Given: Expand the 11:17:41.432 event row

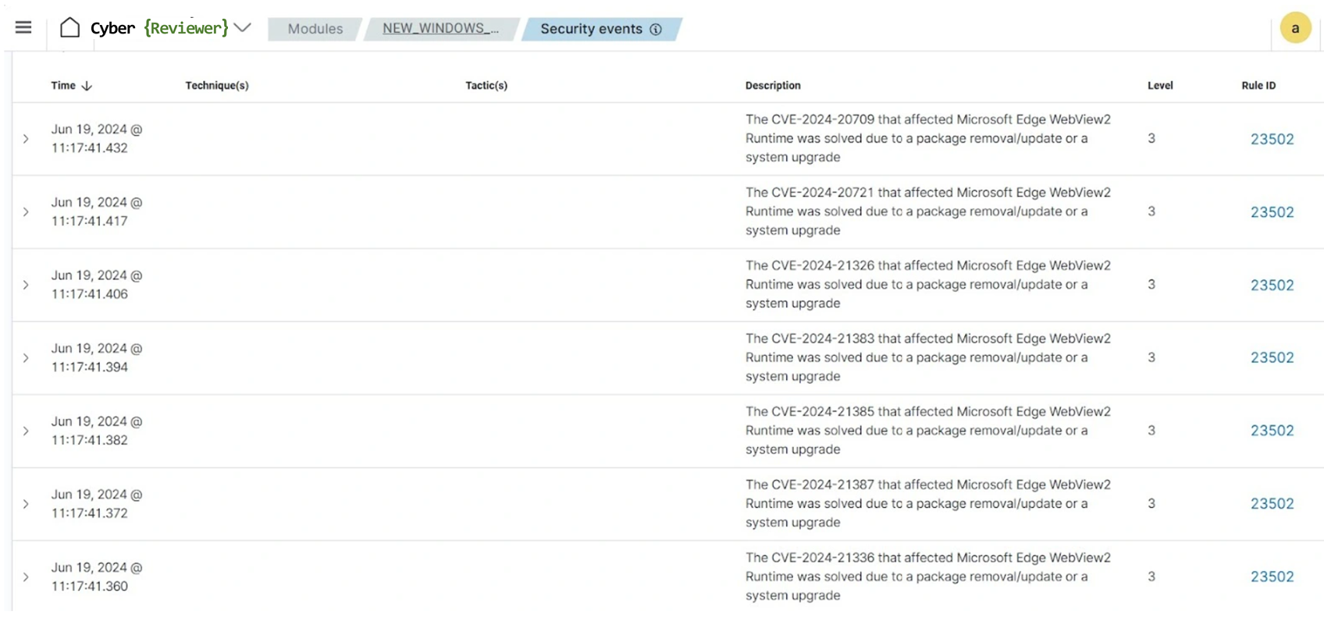Looking at the screenshot, I should [x=26, y=139].
